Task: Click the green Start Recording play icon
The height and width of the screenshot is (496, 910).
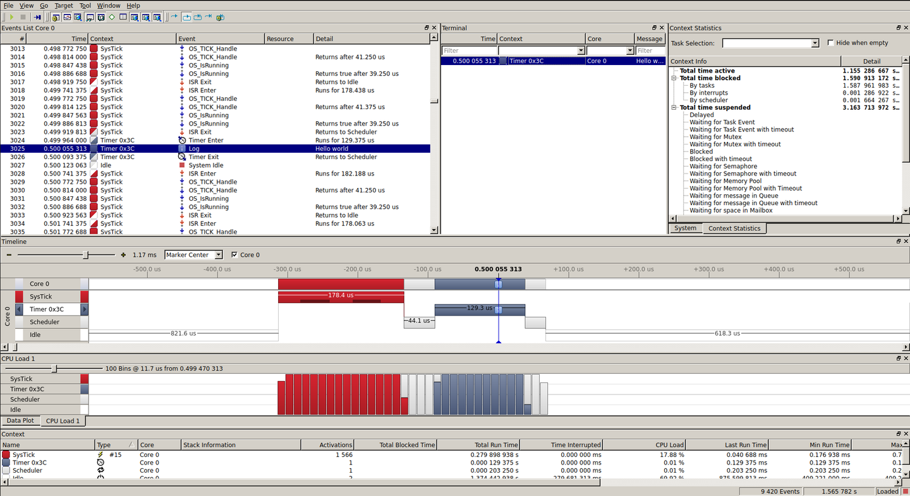Action: point(11,17)
